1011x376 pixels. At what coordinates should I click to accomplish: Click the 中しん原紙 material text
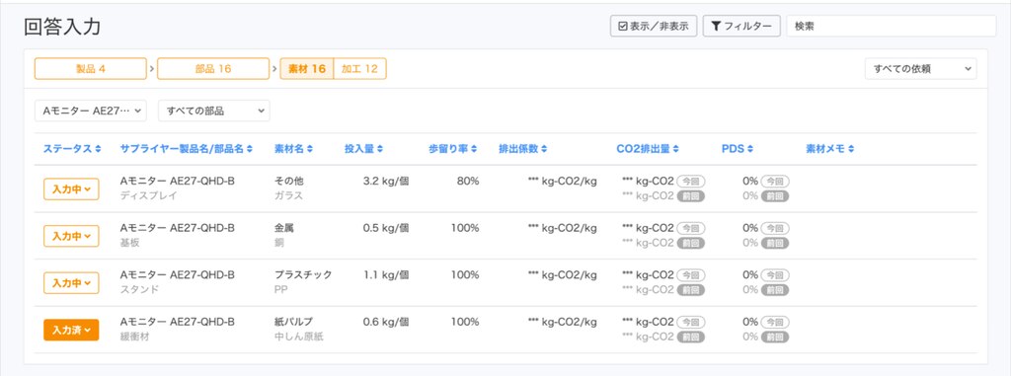[x=298, y=337]
